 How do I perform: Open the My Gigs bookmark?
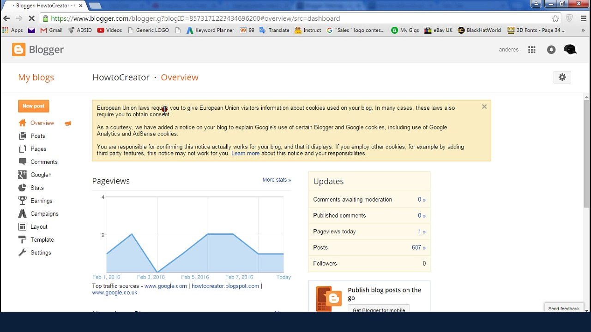405,30
